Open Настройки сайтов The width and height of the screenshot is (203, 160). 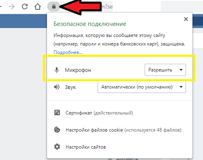pyautogui.click(x=86, y=147)
